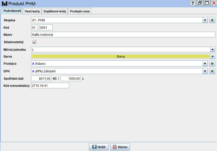Switch to the Fleet karty tab
Screen dimensions: 217x151
(32, 11)
